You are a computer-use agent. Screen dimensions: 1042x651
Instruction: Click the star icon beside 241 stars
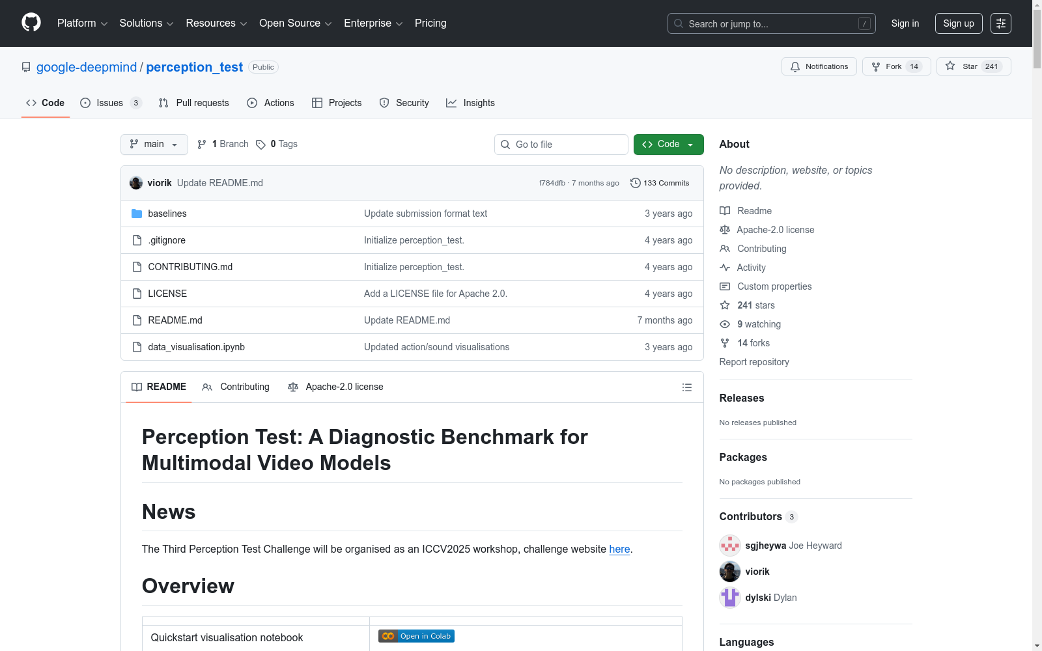[x=725, y=305]
